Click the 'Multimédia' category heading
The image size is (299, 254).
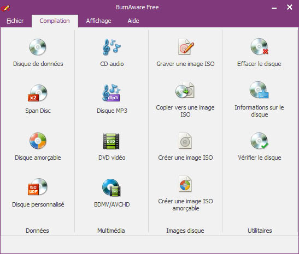(111, 231)
